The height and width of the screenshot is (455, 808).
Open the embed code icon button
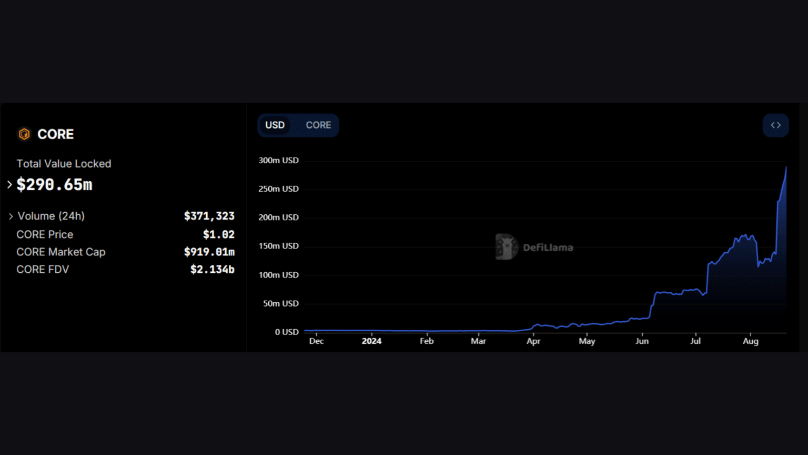[x=775, y=125]
